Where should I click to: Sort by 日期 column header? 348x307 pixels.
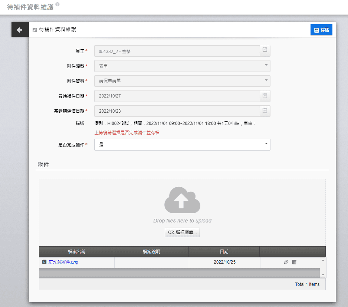point(224,251)
